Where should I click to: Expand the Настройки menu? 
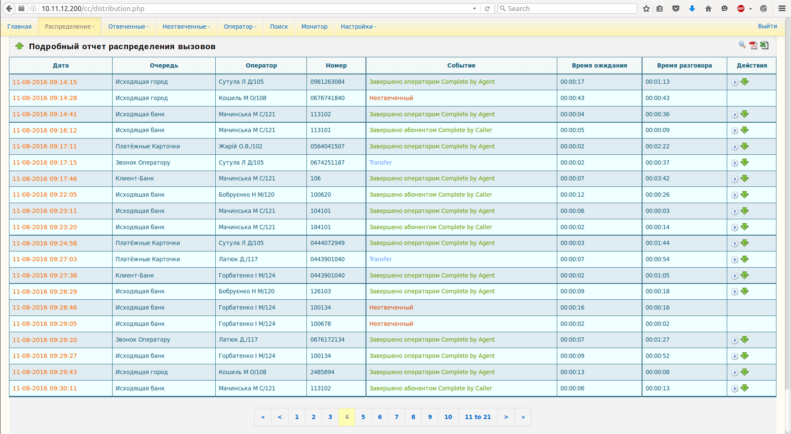[359, 27]
